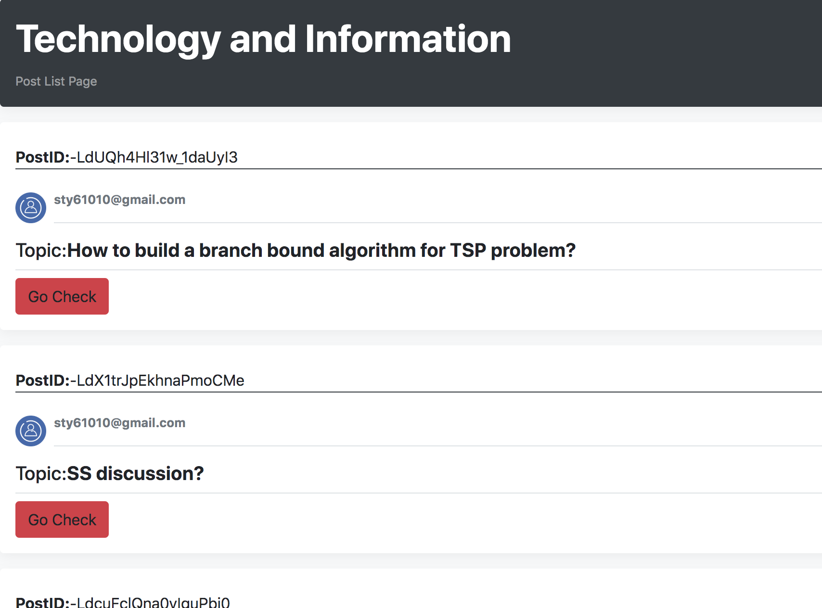The height and width of the screenshot is (608, 822).
Task: Click the "Topic:" label before SS discussion
Action: click(x=41, y=474)
